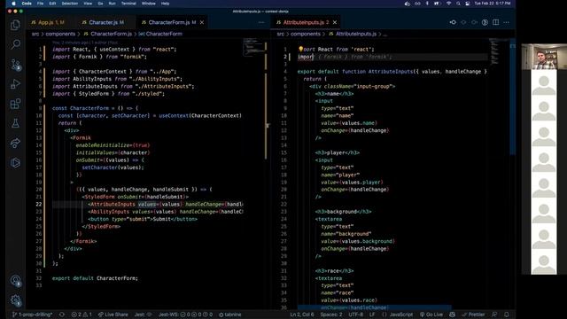The width and height of the screenshot is (567, 319).
Task: Click Live Share in status bar
Action: [x=113, y=315]
